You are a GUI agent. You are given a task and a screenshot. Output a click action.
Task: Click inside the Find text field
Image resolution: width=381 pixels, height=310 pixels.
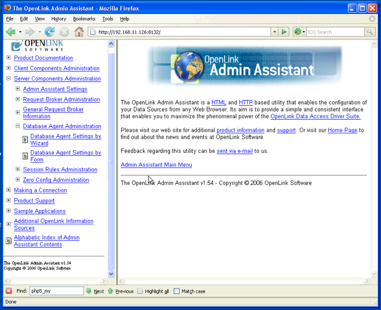(x=57, y=291)
